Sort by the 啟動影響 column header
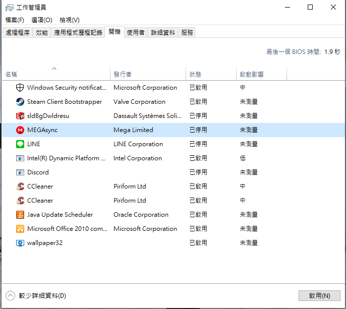This screenshot has width=346, height=309. (x=261, y=73)
